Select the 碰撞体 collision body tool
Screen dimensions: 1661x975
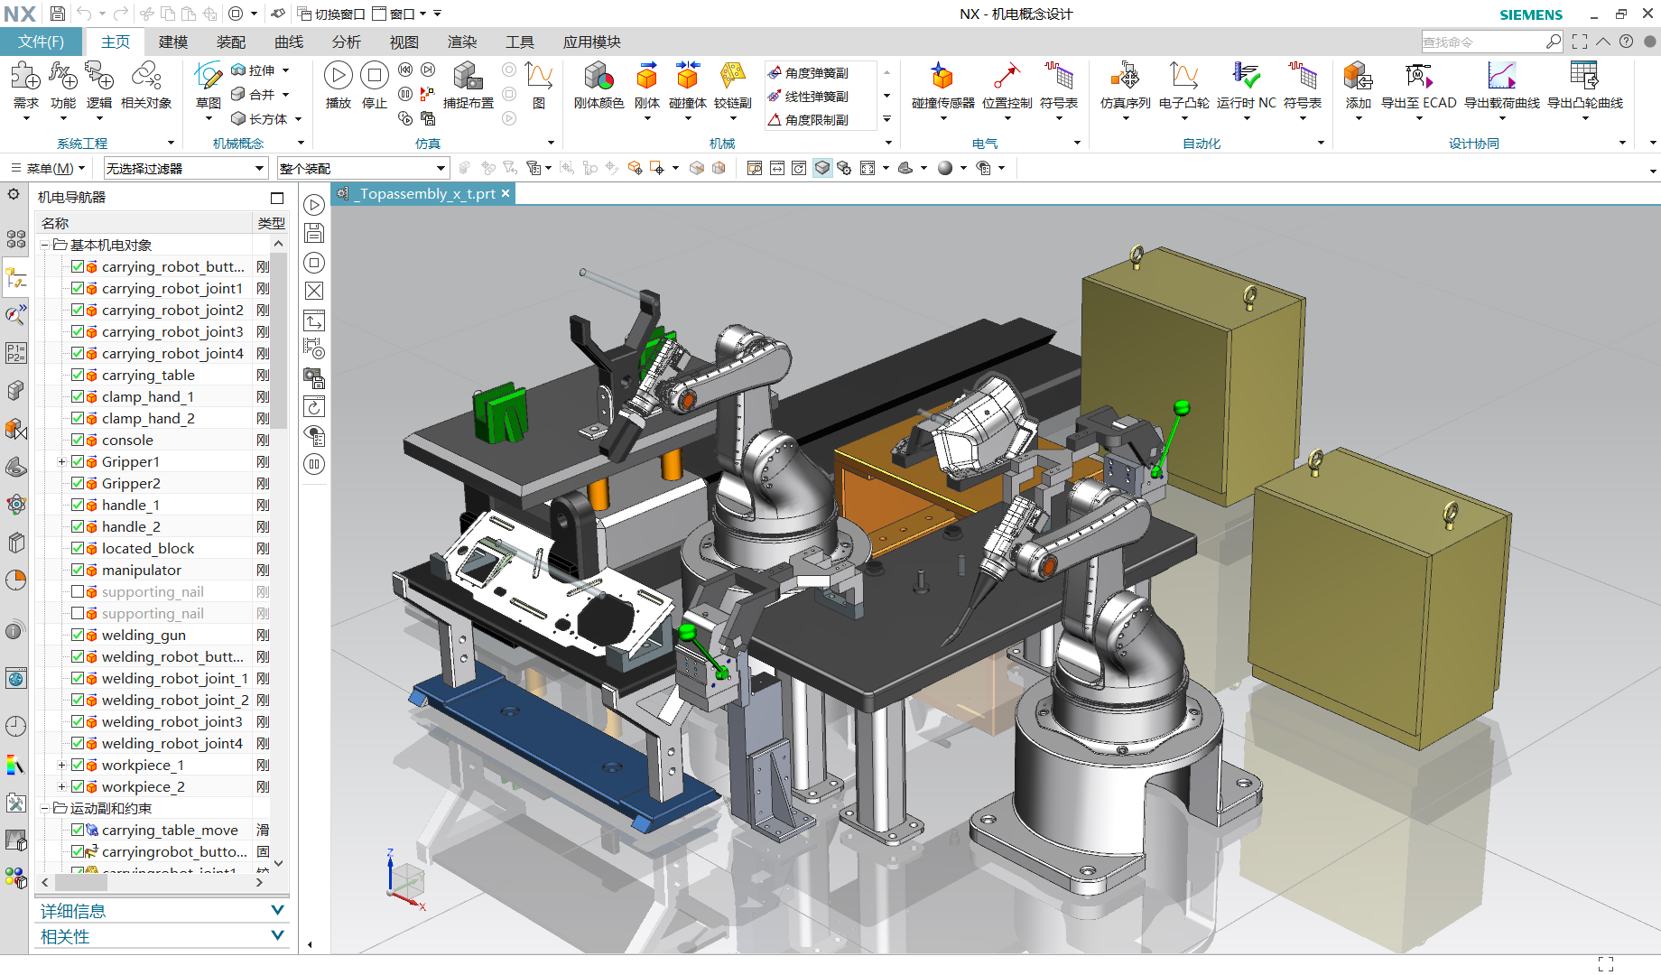pyautogui.click(x=688, y=76)
